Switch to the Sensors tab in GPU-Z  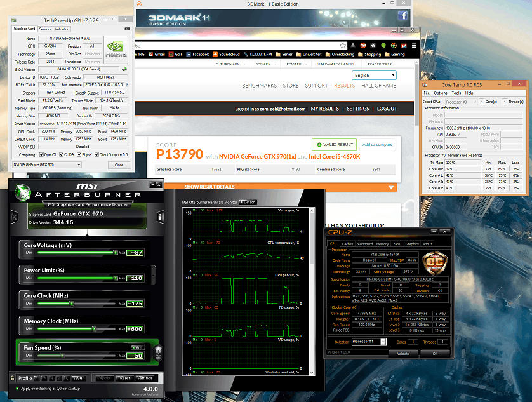[45, 29]
